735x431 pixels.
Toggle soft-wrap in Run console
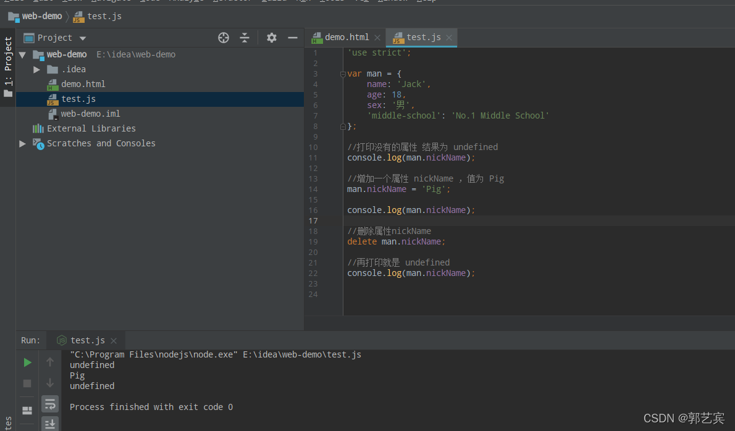click(50, 404)
